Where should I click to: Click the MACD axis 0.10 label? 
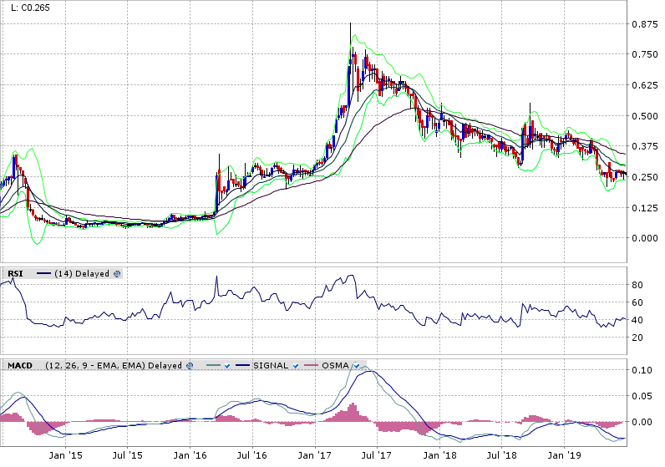(x=642, y=370)
